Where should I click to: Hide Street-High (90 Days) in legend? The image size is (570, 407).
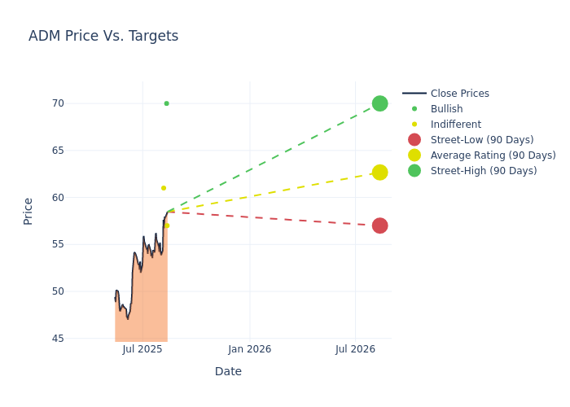click(484, 171)
